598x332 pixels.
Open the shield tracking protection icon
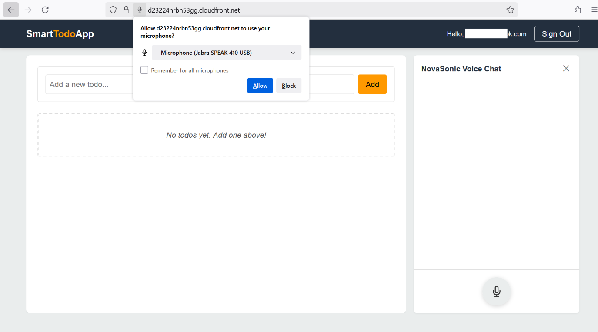(113, 10)
